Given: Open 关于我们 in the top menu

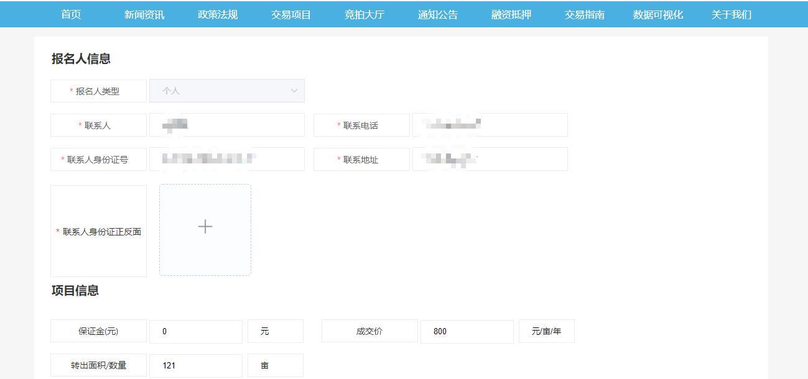Looking at the screenshot, I should [x=731, y=15].
